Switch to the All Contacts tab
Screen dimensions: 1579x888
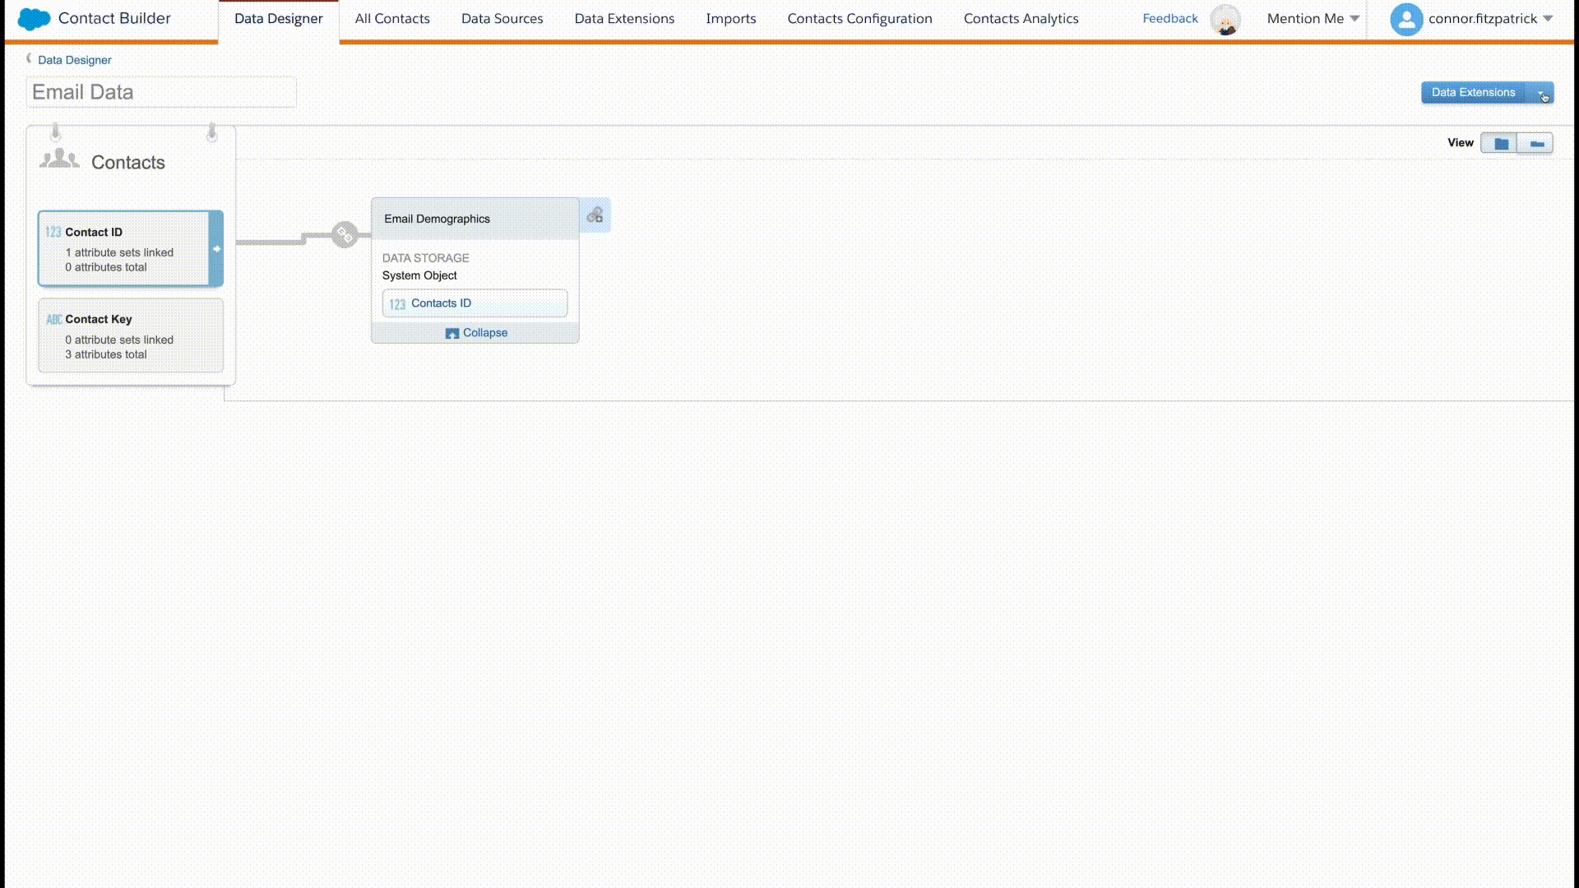[x=392, y=19]
